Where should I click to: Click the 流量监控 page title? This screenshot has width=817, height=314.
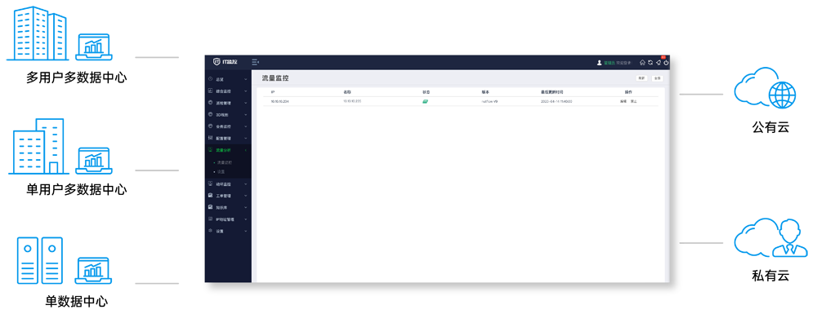(x=275, y=78)
